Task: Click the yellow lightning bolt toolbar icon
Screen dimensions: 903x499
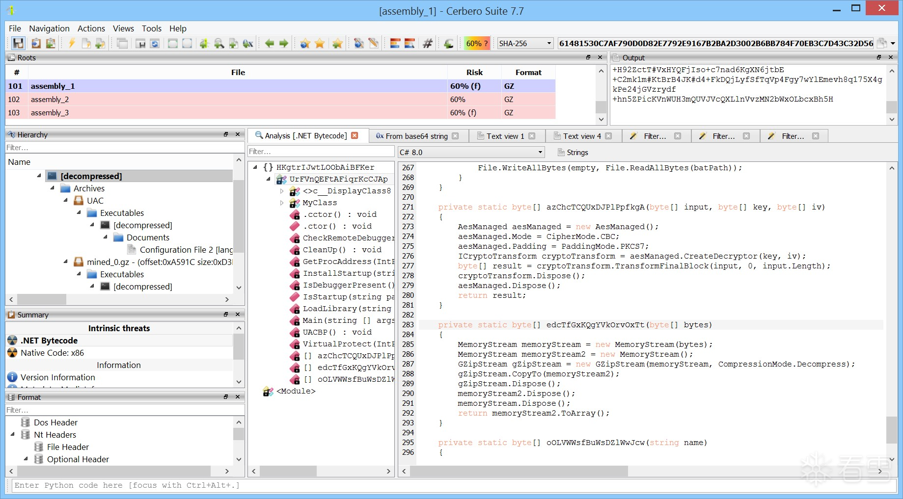Action: tap(72, 43)
